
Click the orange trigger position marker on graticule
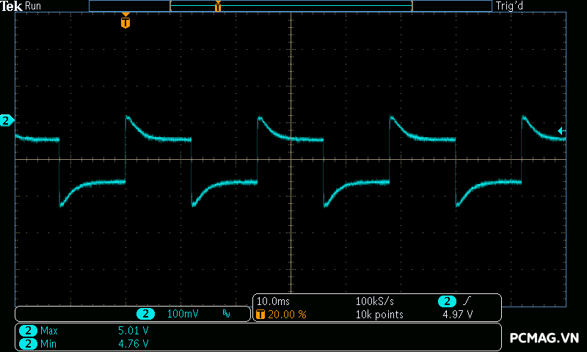pos(125,22)
